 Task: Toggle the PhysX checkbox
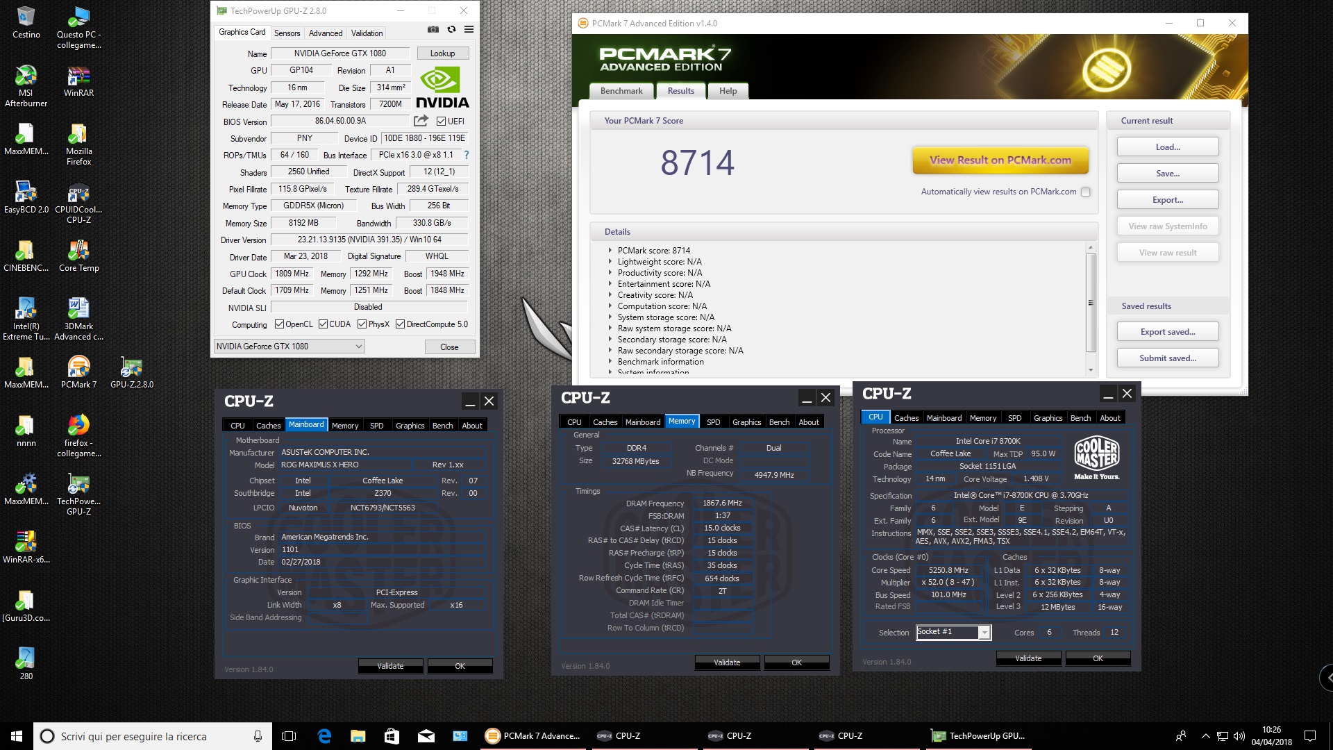362,324
